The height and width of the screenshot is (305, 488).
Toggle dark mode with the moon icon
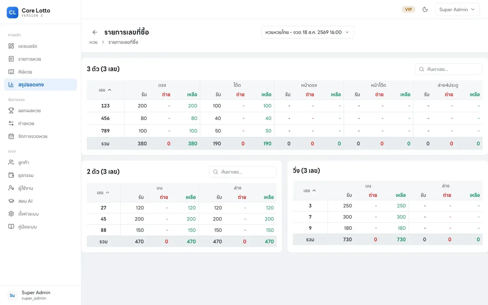pos(425,9)
